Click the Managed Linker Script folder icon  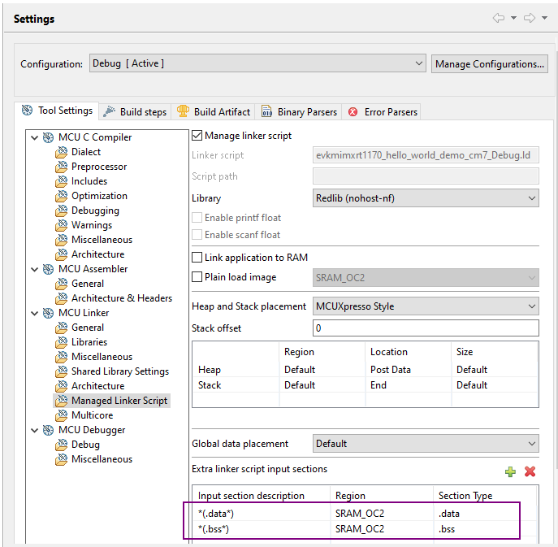[62, 401]
